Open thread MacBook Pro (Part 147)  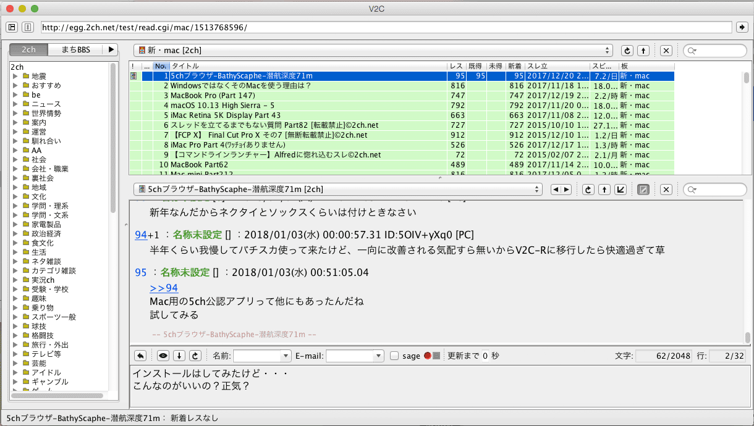213,96
